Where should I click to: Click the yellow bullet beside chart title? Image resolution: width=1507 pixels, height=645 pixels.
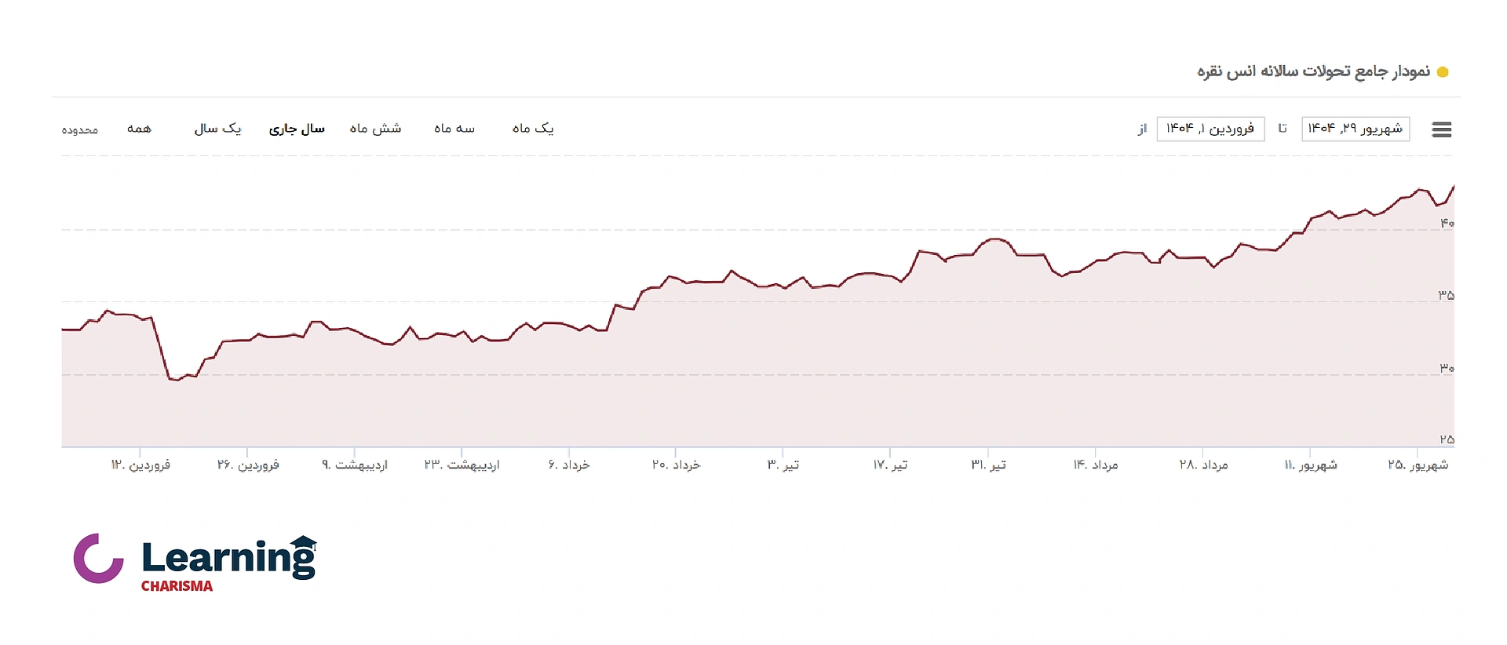point(1442,72)
